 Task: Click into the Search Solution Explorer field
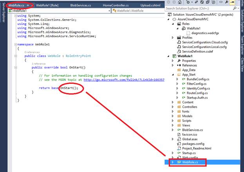(199, 8)
